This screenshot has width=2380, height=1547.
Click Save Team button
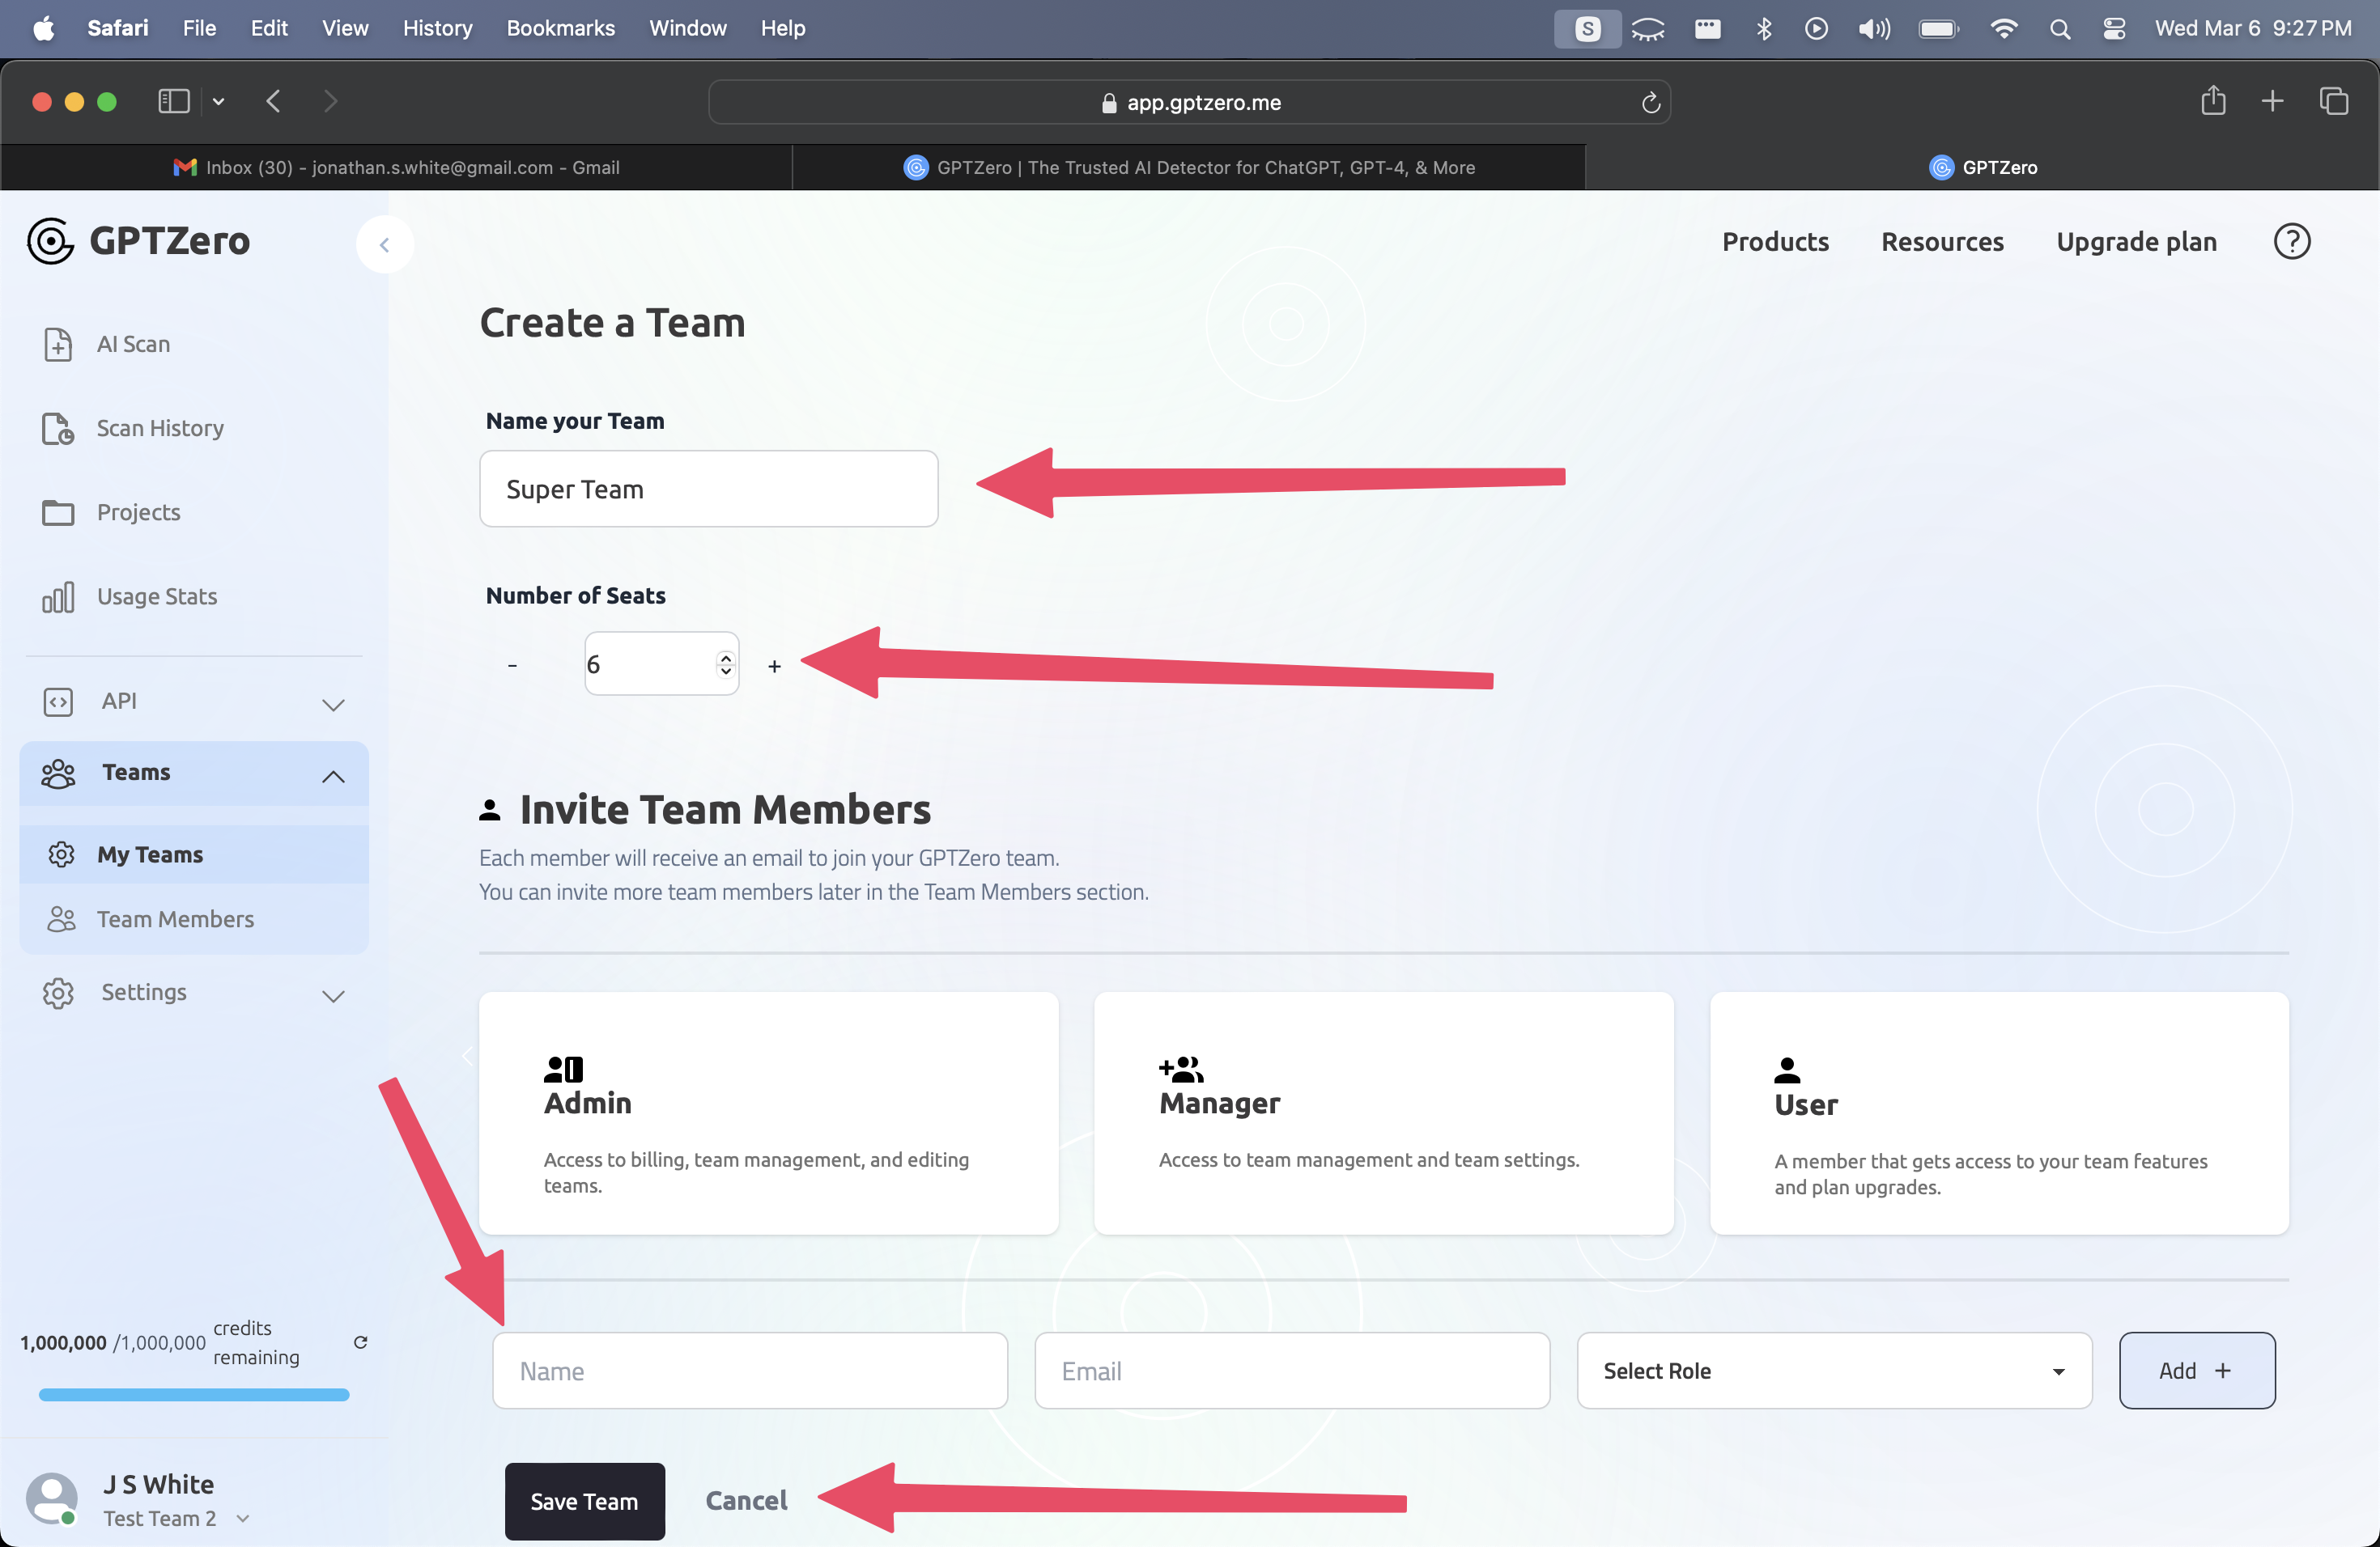click(584, 1501)
